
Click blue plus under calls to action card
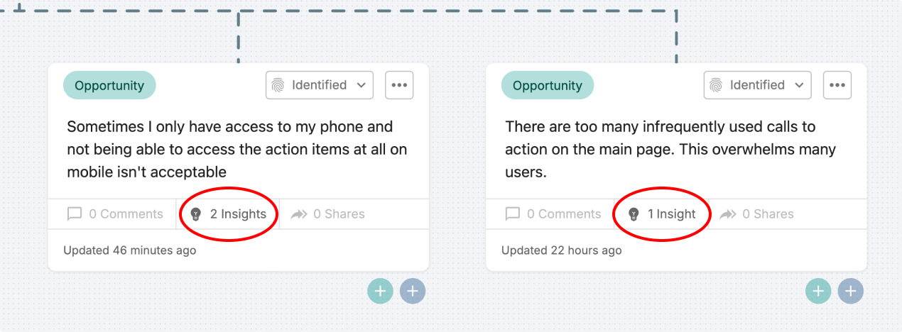851,291
